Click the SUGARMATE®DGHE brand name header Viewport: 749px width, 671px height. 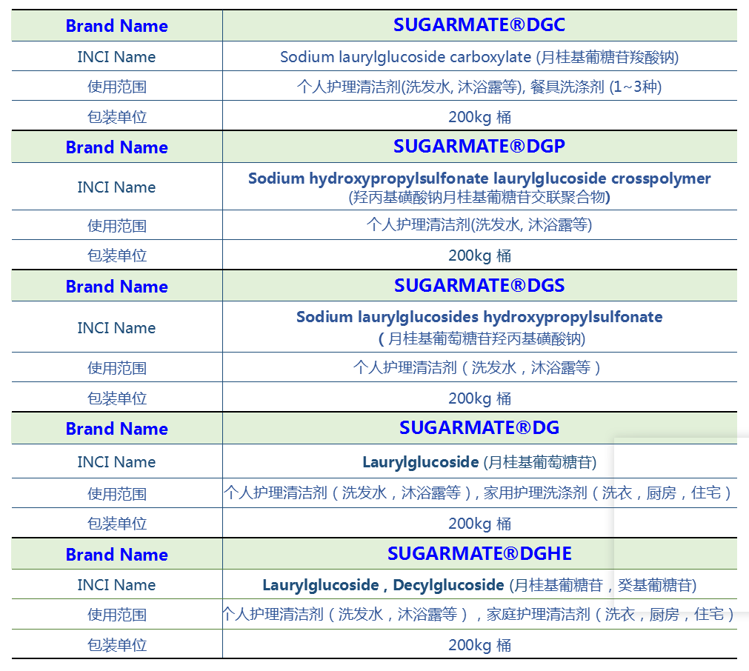pos(479,553)
